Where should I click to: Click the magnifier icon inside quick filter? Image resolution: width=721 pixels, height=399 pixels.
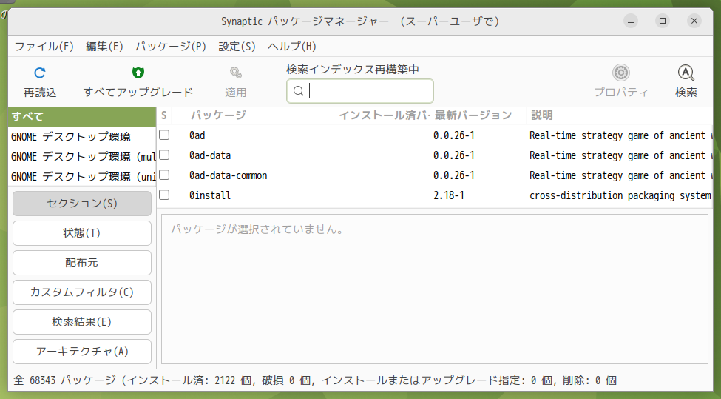pyautogui.click(x=299, y=91)
